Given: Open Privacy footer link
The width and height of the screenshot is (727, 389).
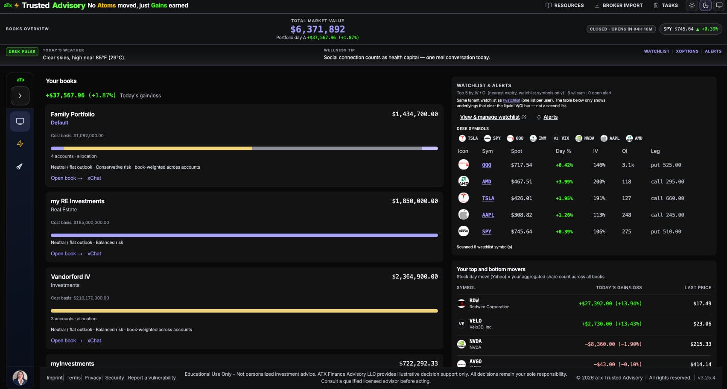Looking at the screenshot, I should pyautogui.click(x=93, y=378).
